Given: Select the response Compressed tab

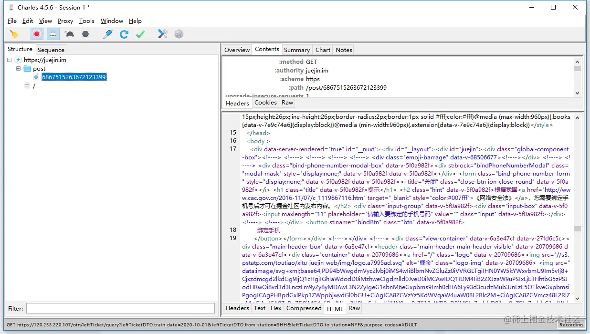Looking at the screenshot, I should tap(304, 308).
